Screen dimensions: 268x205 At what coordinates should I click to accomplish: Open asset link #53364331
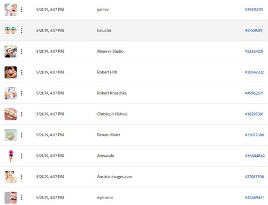(254, 52)
